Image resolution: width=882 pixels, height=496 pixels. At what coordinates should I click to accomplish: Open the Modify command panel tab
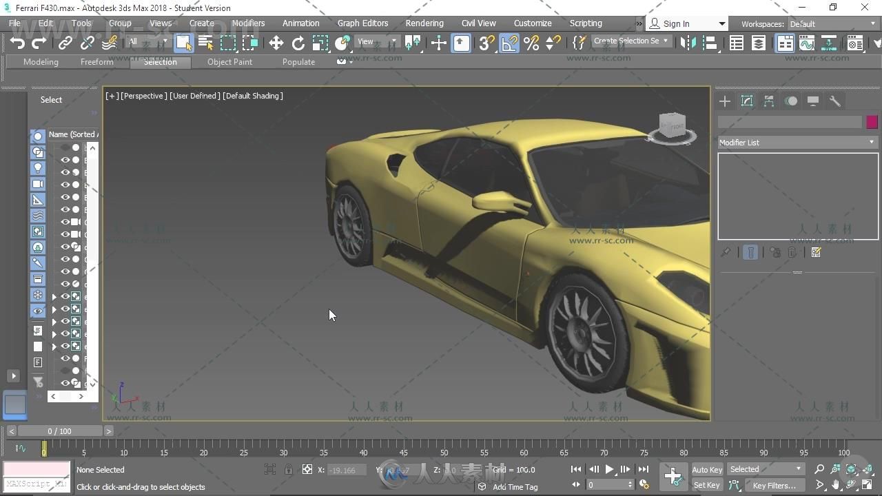coord(747,101)
